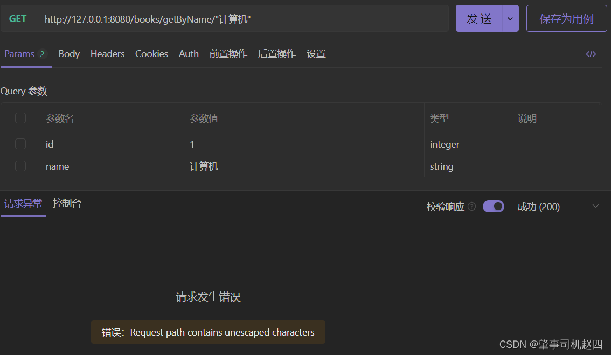The width and height of the screenshot is (611, 355).
Task: Click the help icon beside 校验响应
Action: pyautogui.click(x=472, y=206)
